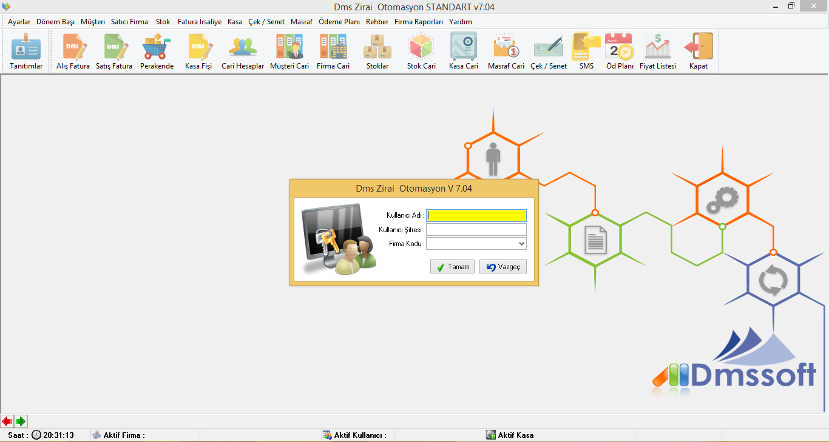Open Perakende shopping cart icon
Viewport: 829px width, 442px height.
click(x=157, y=47)
